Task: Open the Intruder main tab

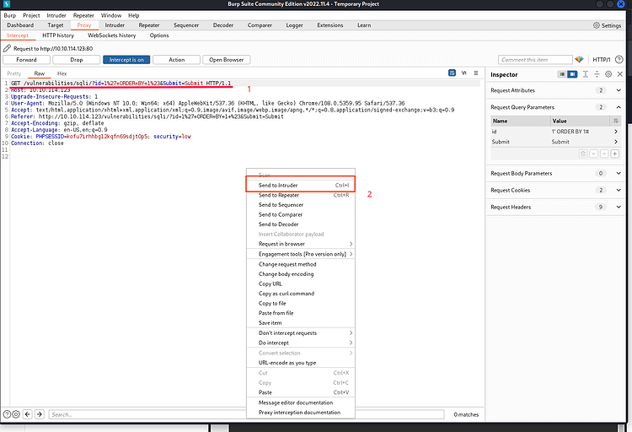Action: (x=115, y=25)
